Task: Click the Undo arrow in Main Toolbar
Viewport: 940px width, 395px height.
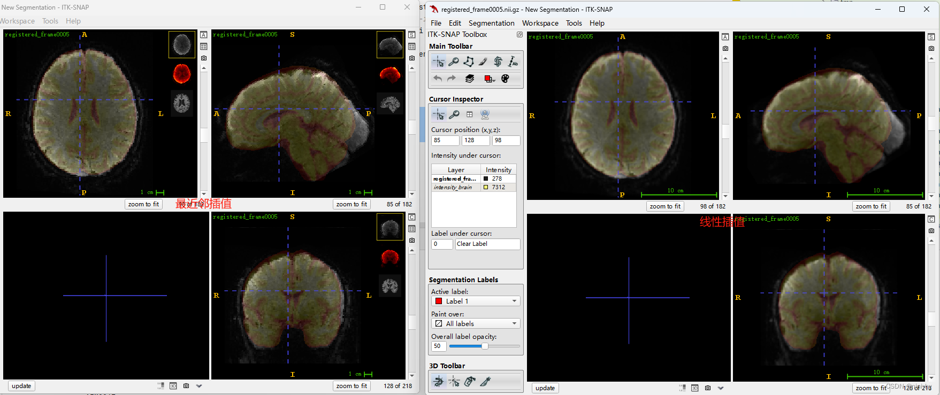Action: pos(438,79)
